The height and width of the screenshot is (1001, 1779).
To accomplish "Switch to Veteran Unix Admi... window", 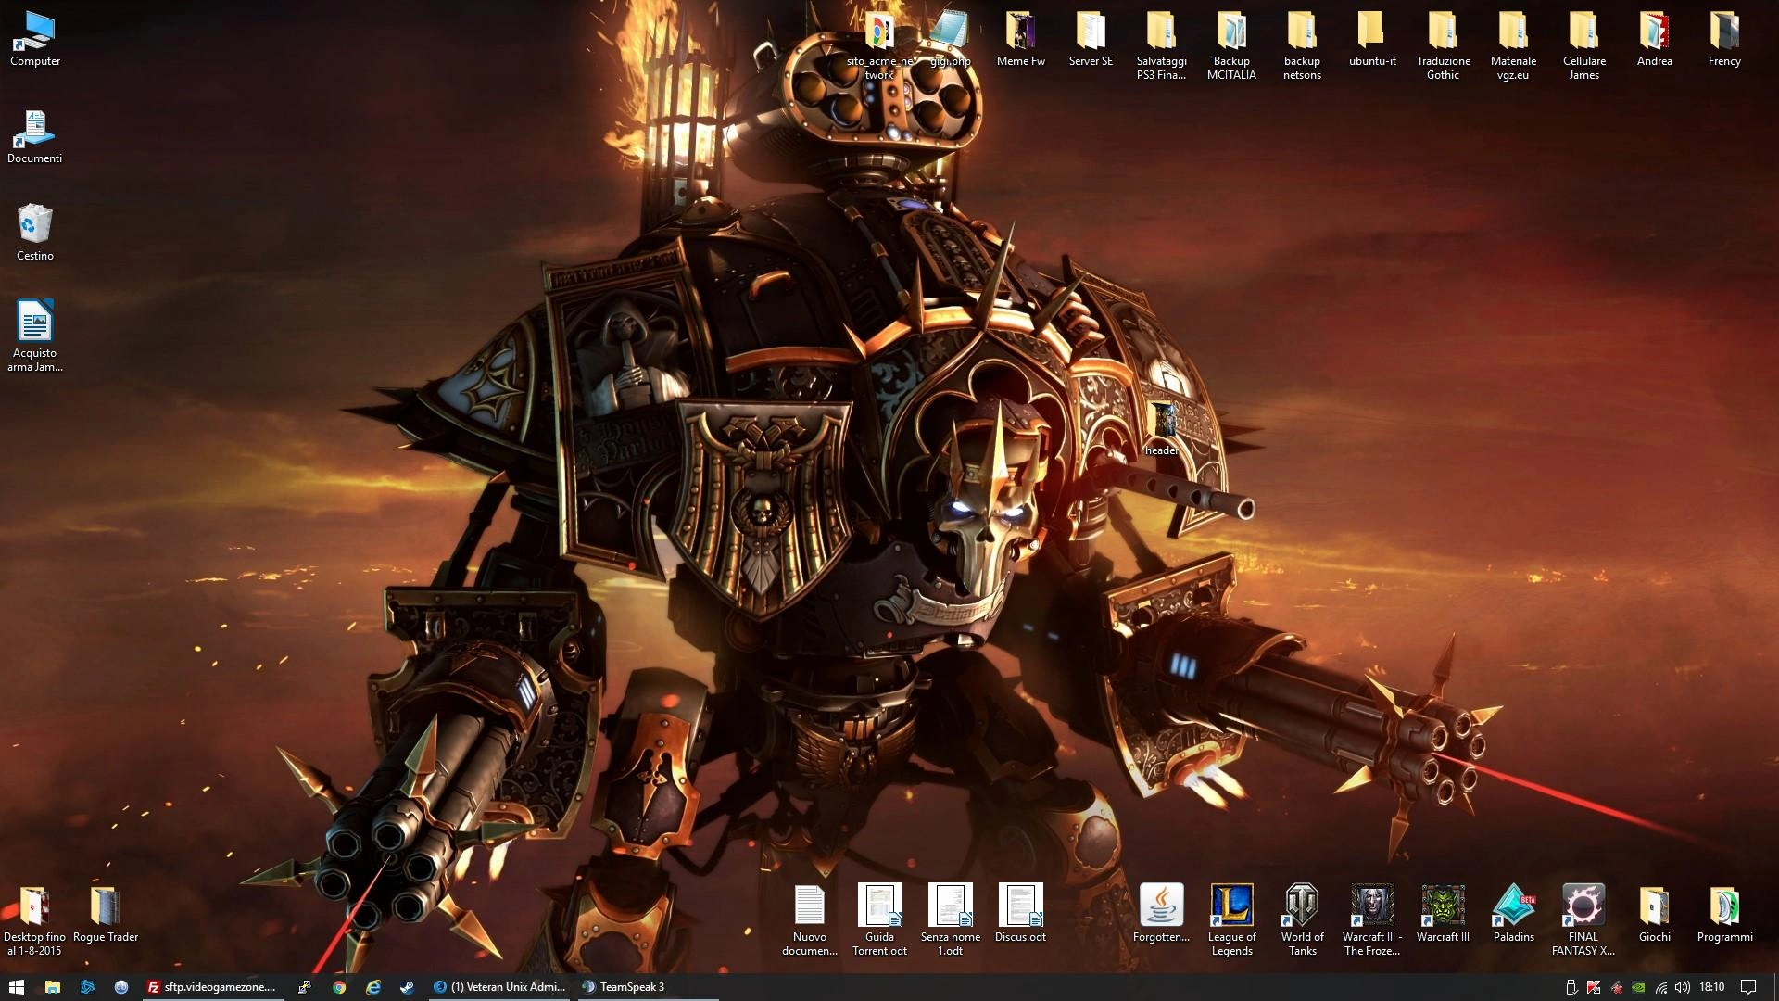I will point(498,987).
